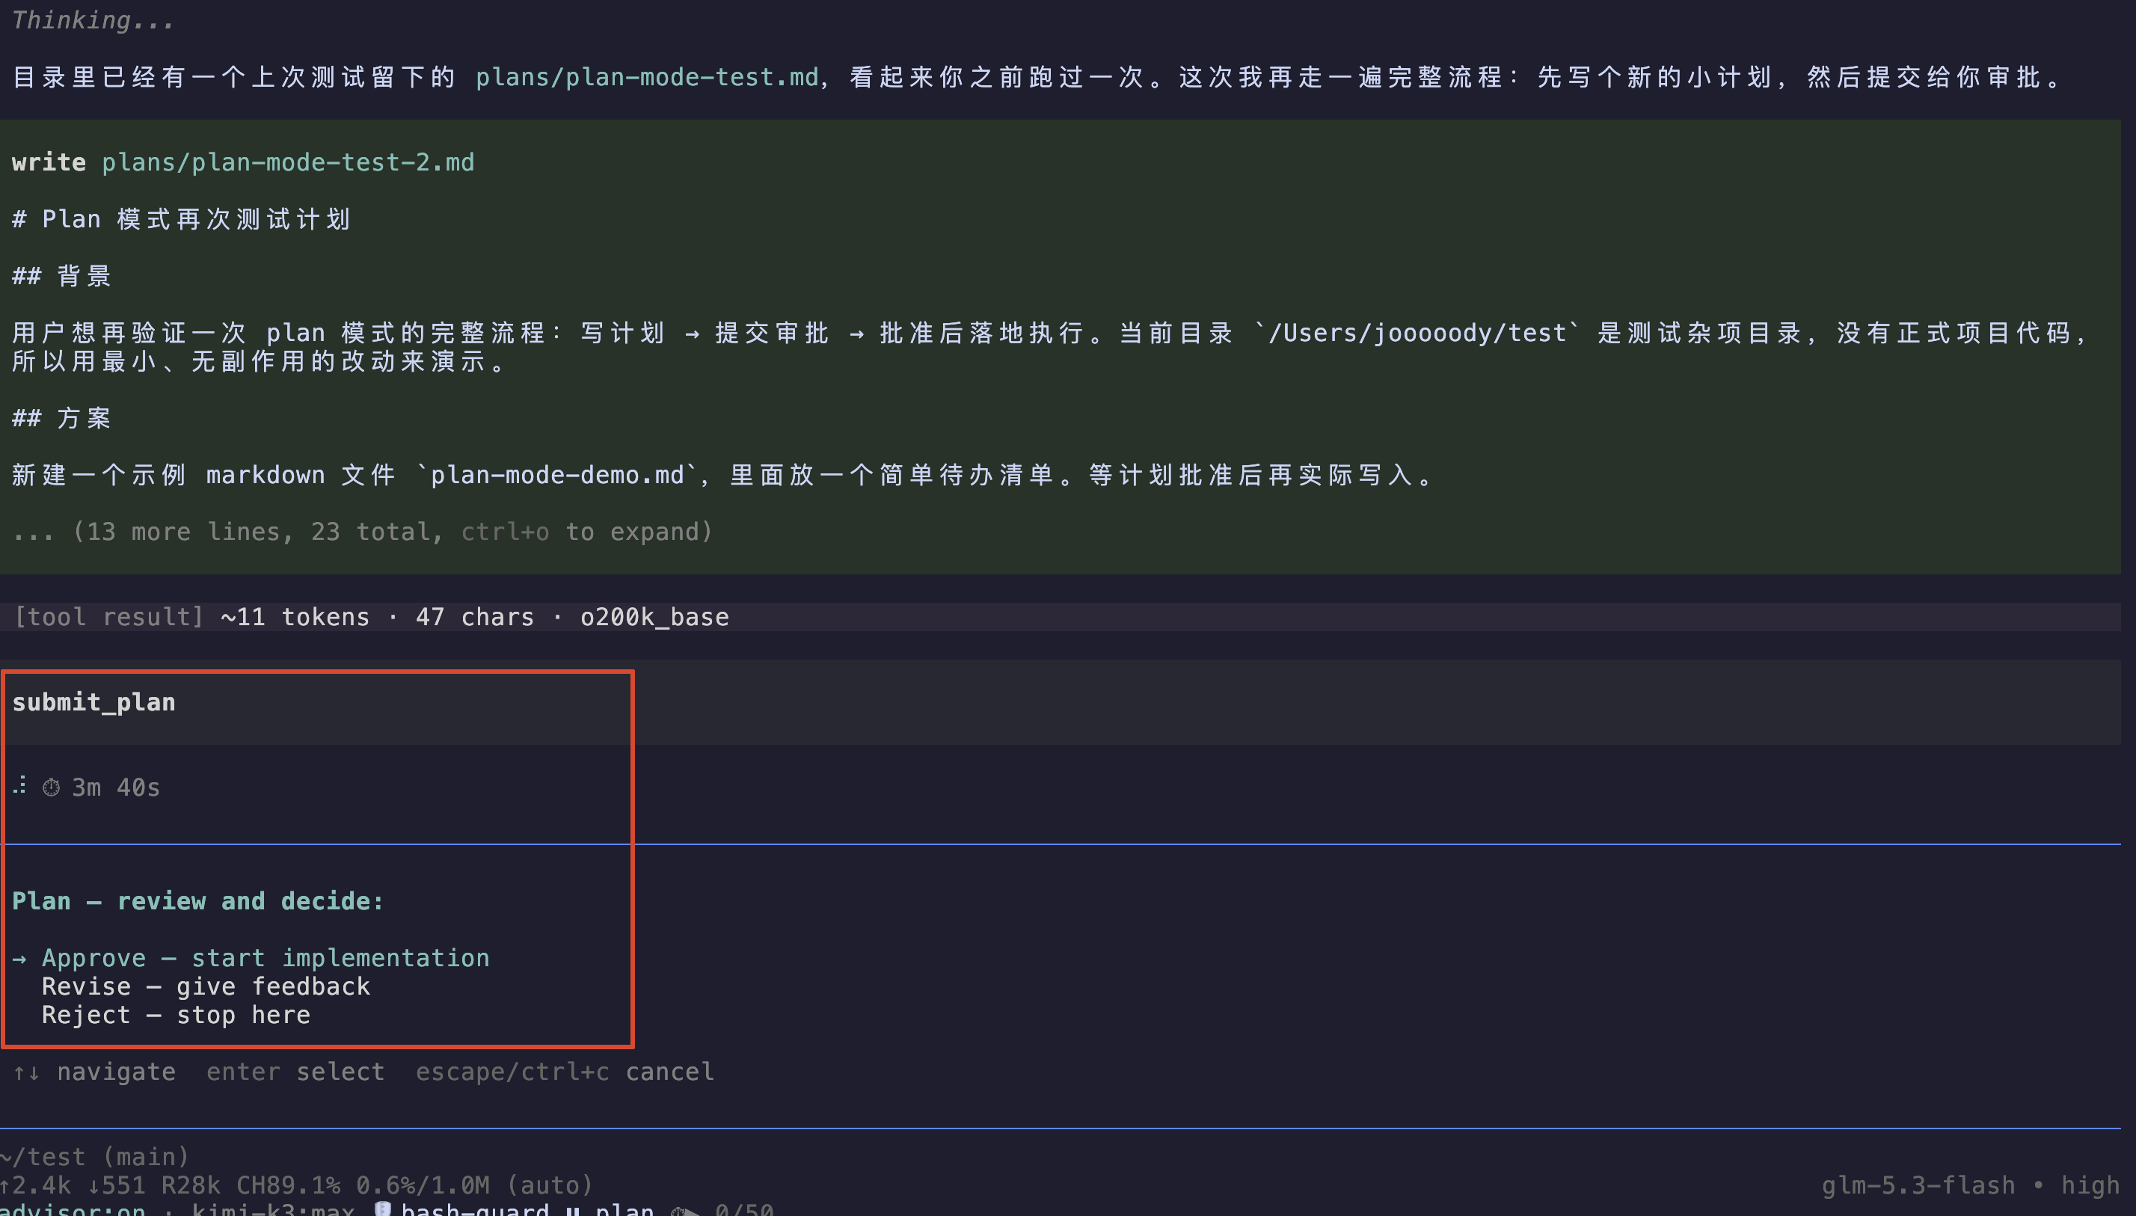The image size is (2136, 1216).
Task: Click the ~/test (main) directory label
Action: pyautogui.click(x=95, y=1157)
